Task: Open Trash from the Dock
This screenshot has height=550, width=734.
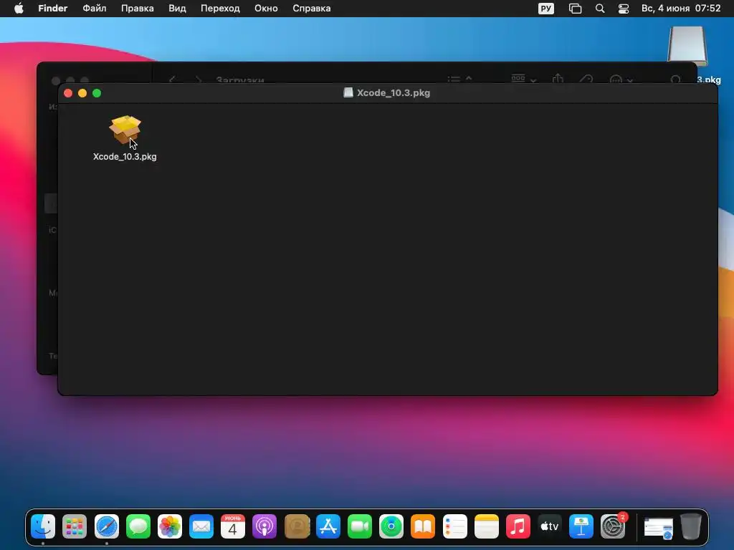Action: 691,526
